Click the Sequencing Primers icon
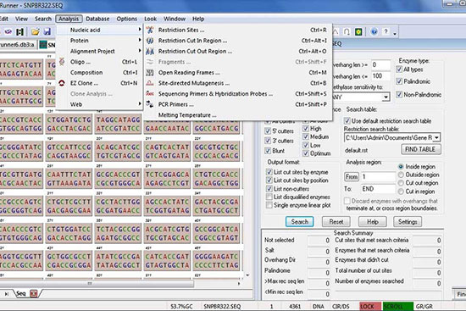This screenshot has width=466, height=311. tap(150, 94)
